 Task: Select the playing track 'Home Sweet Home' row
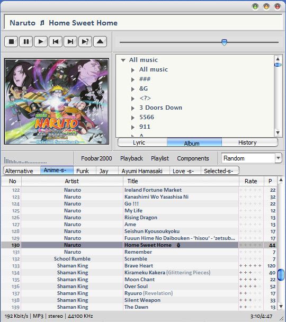click(139, 245)
